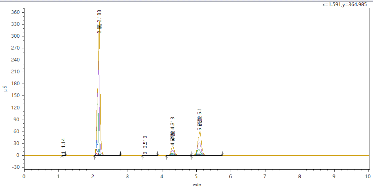Click the 10 tick on the time axis

368,176
